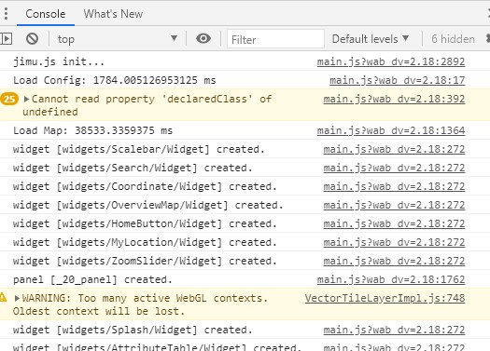The width and height of the screenshot is (490, 351).
Task: Open source link main.js?wab_dv=2.18:392
Action: (394, 99)
